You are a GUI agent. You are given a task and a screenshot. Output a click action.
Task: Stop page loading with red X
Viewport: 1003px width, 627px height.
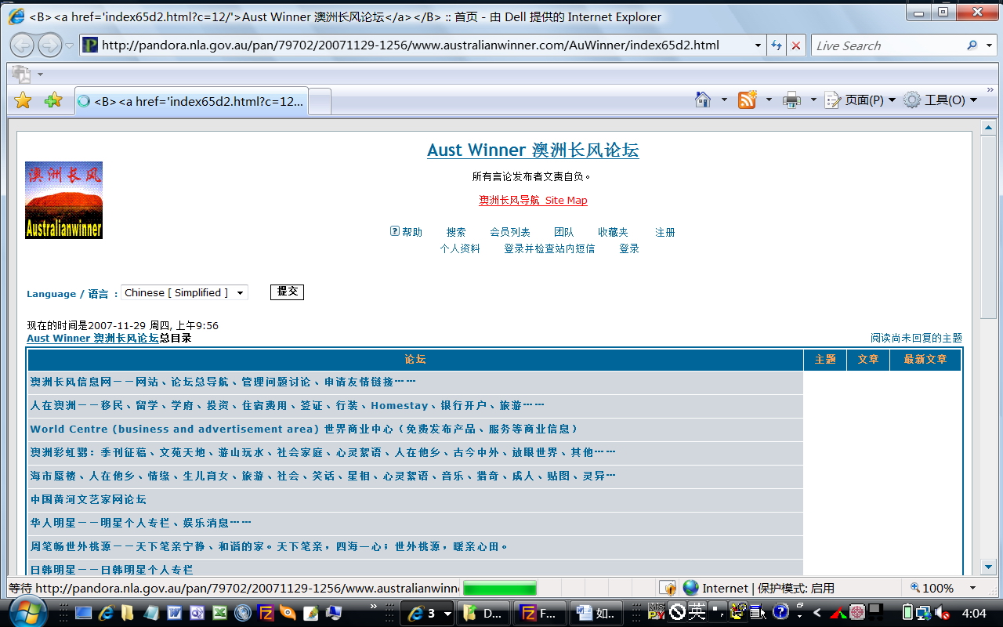pos(796,45)
